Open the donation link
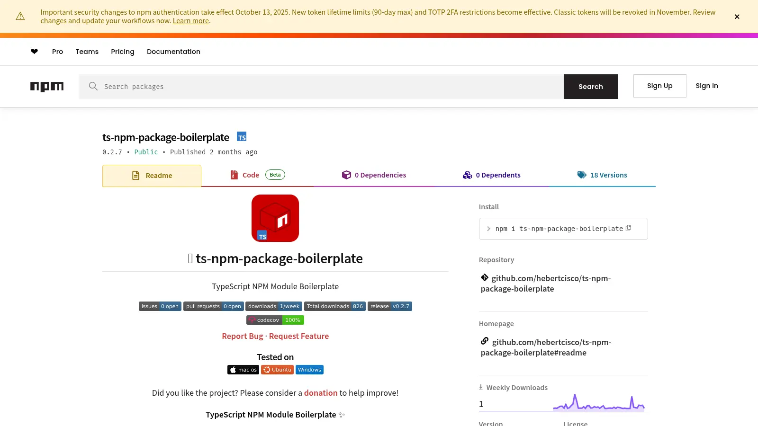The width and height of the screenshot is (758, 426). (321, 393)
